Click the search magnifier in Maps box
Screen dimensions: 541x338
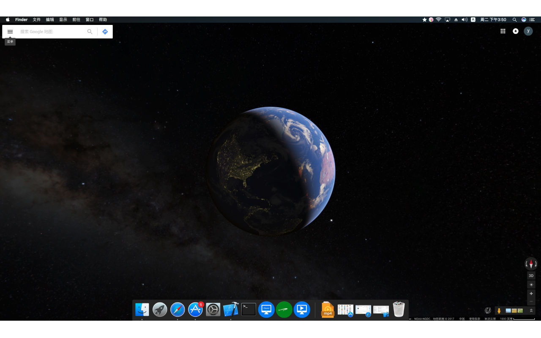[x=90, y=32]
